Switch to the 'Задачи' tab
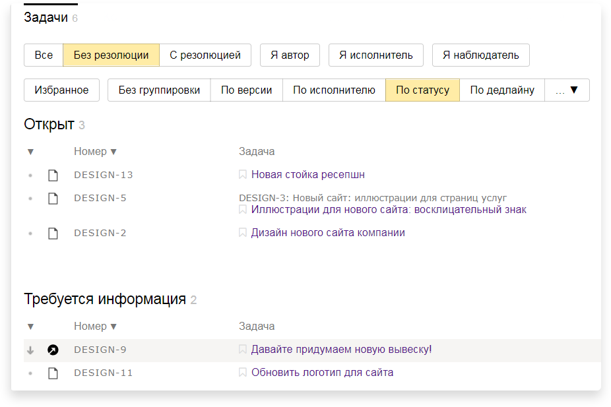 point(51,17)
